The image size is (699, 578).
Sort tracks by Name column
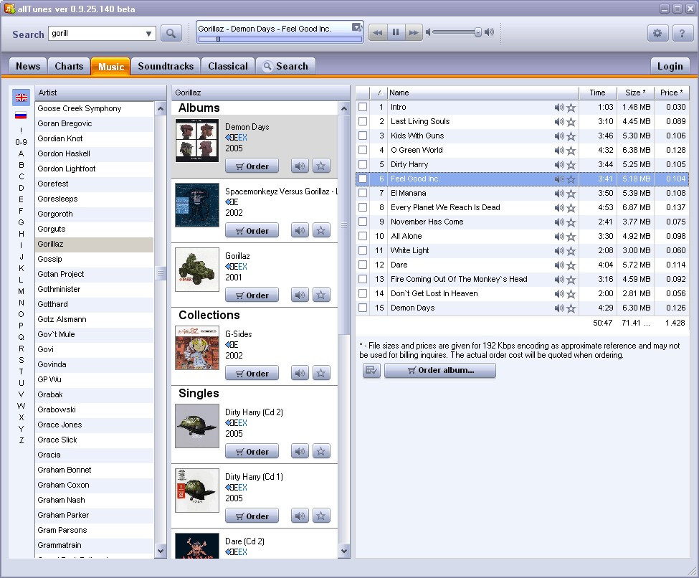[x=482, y=93]
